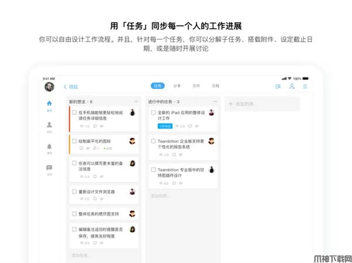
Task: Switch to the 日程 tab
Action: click(215, 86)
